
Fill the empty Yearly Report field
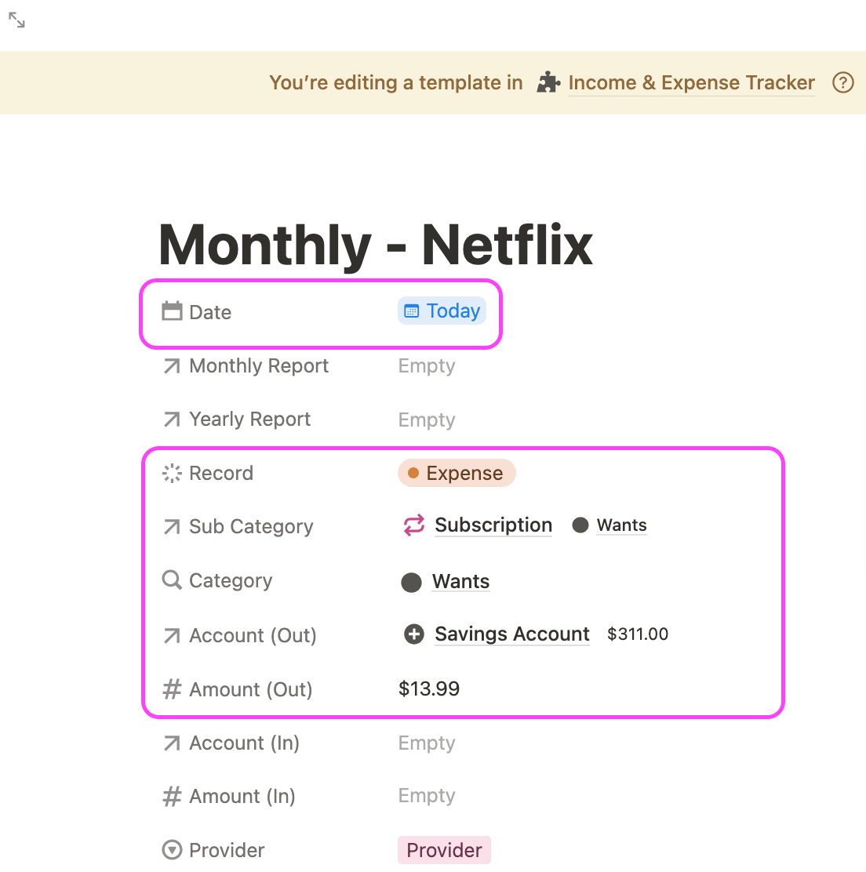click(x=427, y=420)
